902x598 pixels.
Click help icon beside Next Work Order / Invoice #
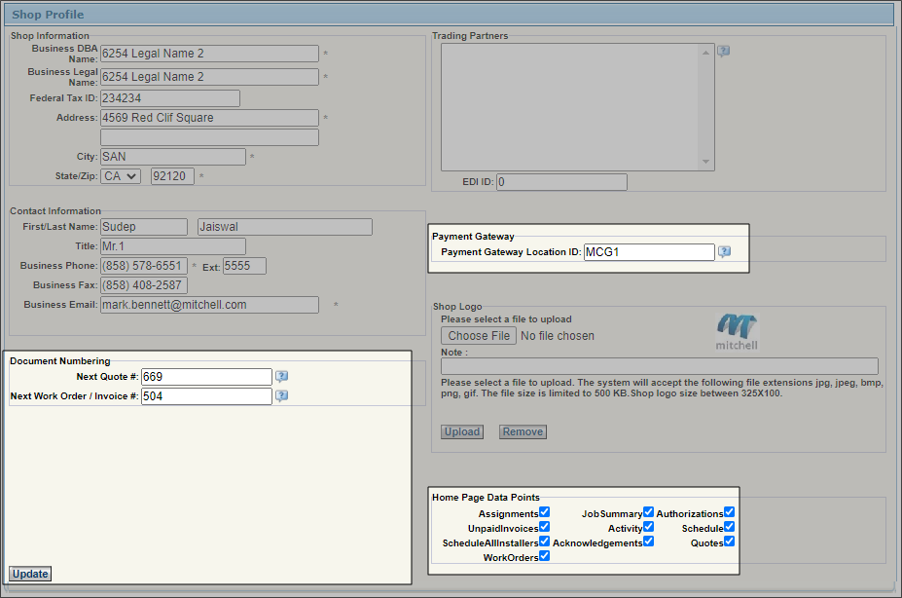click(281, 396)
